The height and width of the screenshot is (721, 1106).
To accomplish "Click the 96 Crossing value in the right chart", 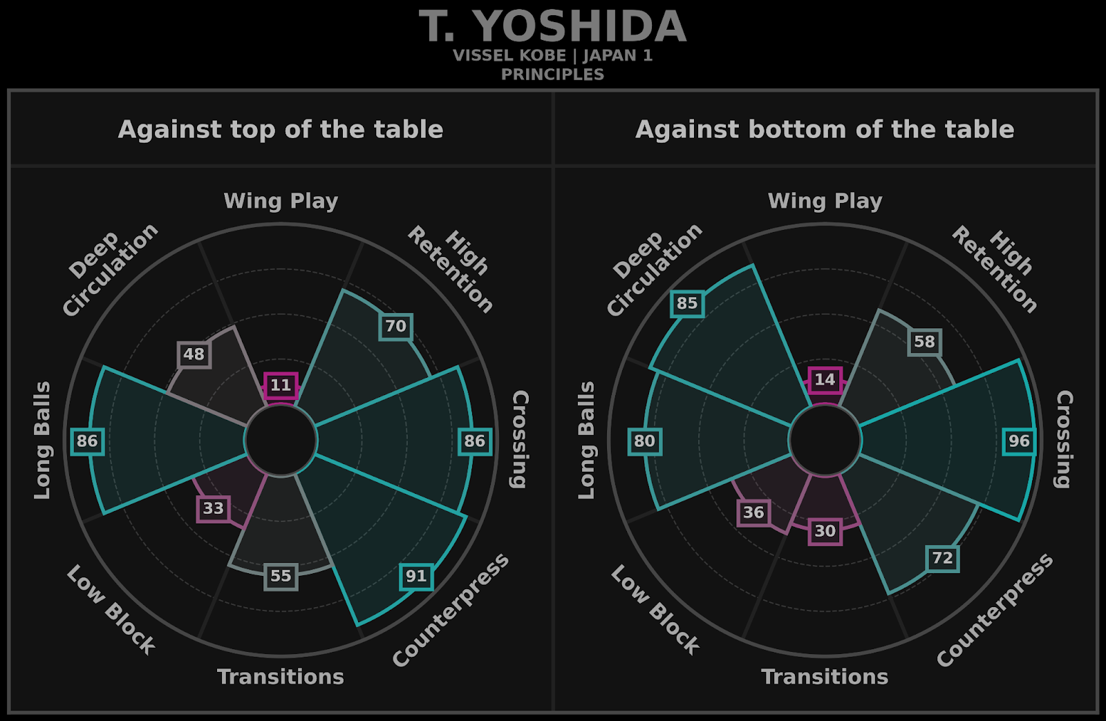I will point(1019,441).
